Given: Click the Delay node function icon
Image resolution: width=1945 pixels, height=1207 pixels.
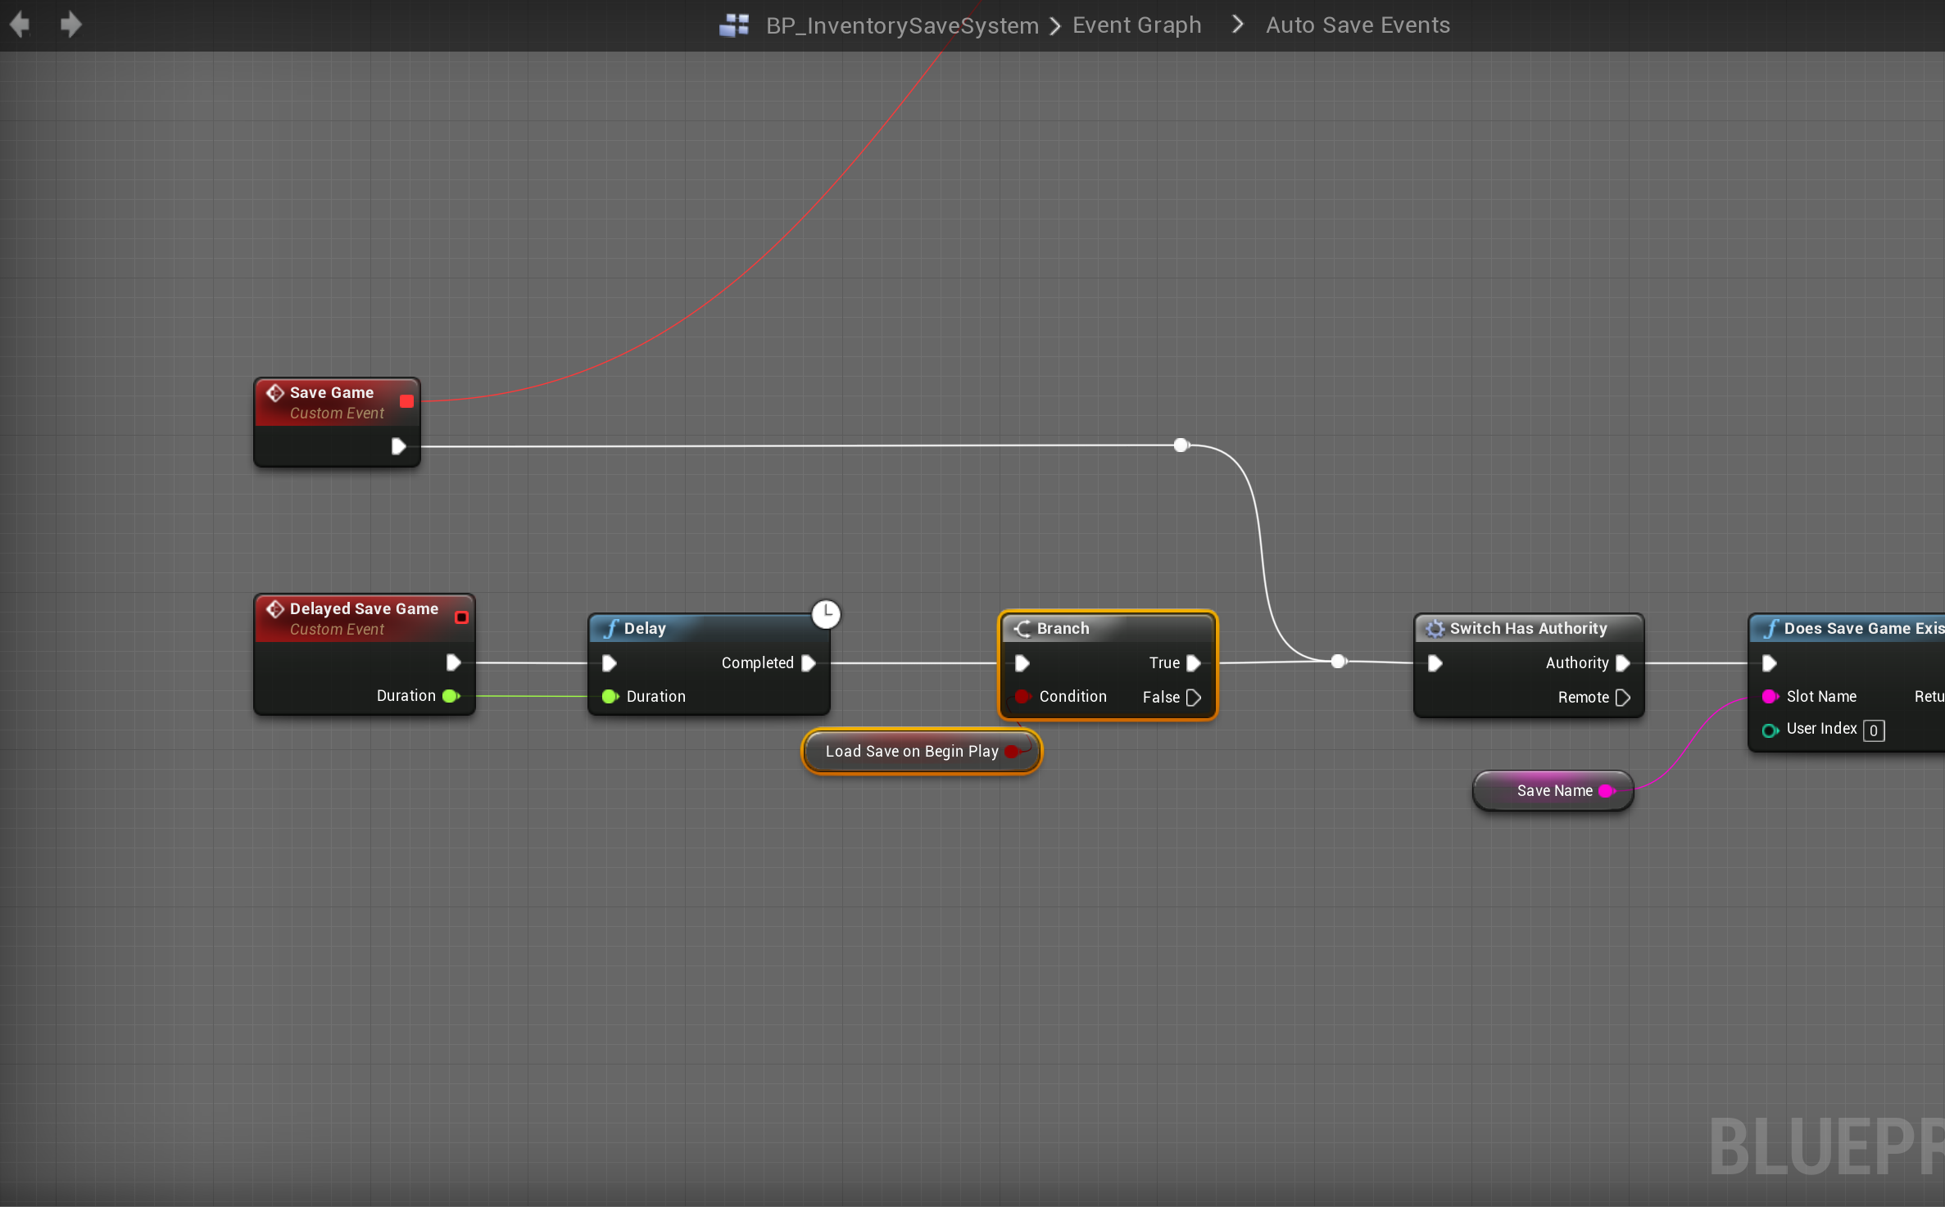Looking at the screenshot, I should click(610, 629).
